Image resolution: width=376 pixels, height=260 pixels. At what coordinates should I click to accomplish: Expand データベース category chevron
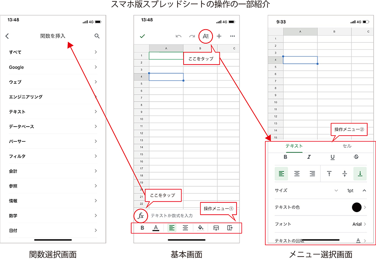(x=96, y=127)
